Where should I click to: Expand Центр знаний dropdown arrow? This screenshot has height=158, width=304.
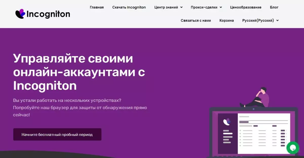click(181, 7)
